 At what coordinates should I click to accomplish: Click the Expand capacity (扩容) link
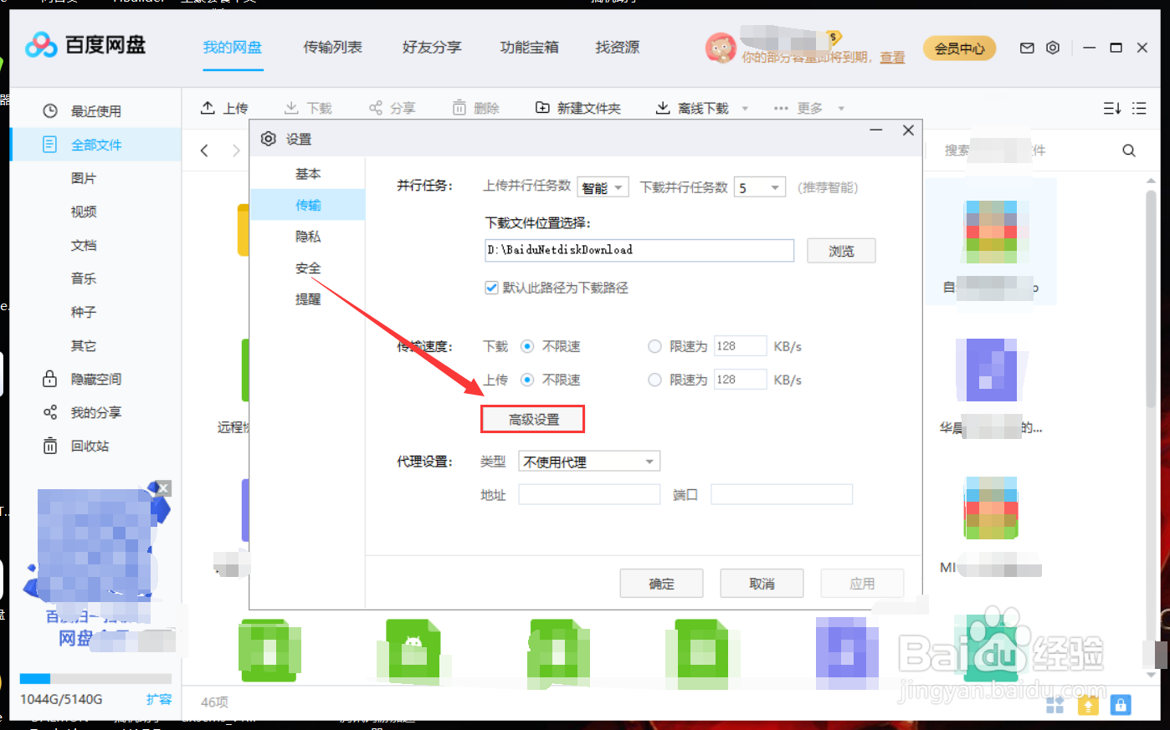[159, 699]
